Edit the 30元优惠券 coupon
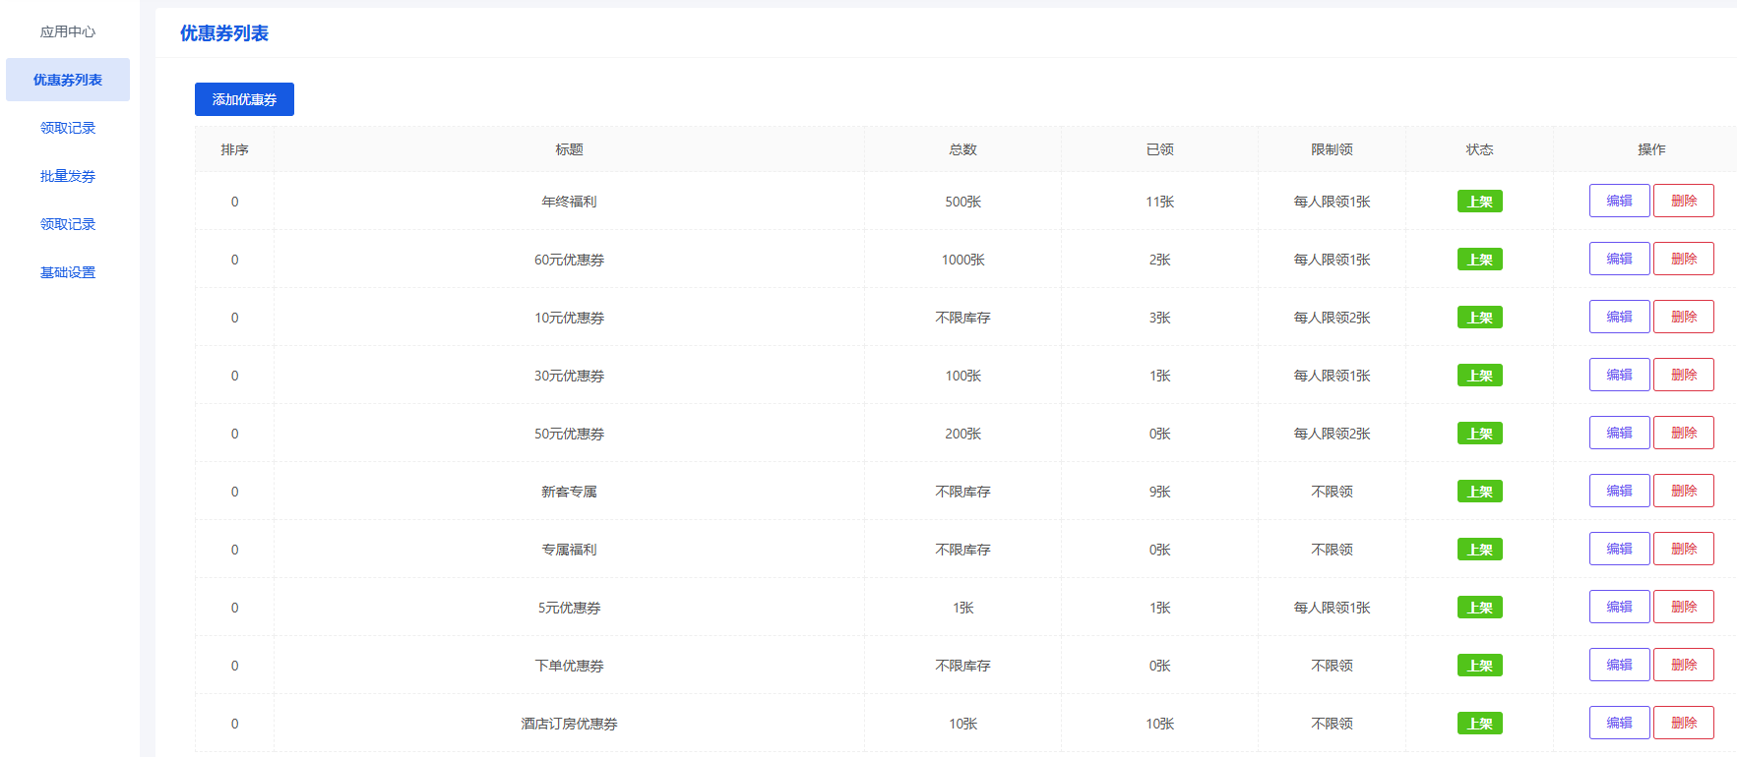 pos(1619,375)
